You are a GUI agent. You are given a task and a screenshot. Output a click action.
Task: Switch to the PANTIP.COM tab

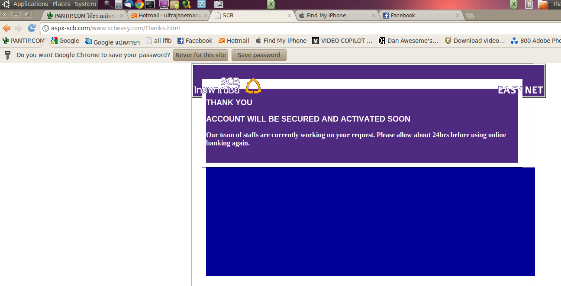pos(84,16)
